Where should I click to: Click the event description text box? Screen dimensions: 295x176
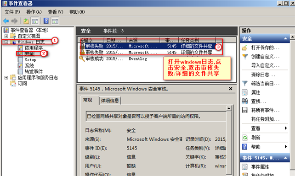pos(156,116)
